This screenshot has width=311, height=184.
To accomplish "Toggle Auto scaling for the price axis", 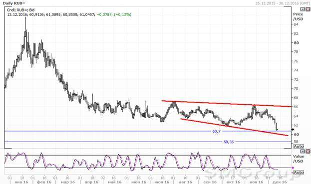I will pos(299,147).
